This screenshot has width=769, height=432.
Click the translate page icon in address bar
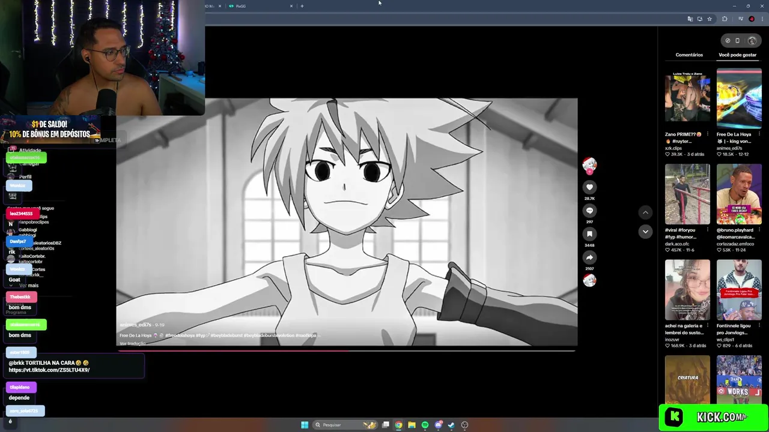tap(690, 19)
